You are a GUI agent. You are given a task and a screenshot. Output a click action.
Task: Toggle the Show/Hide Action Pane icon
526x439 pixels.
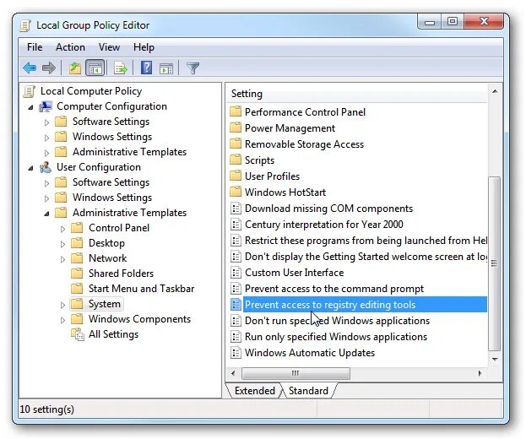166,68
